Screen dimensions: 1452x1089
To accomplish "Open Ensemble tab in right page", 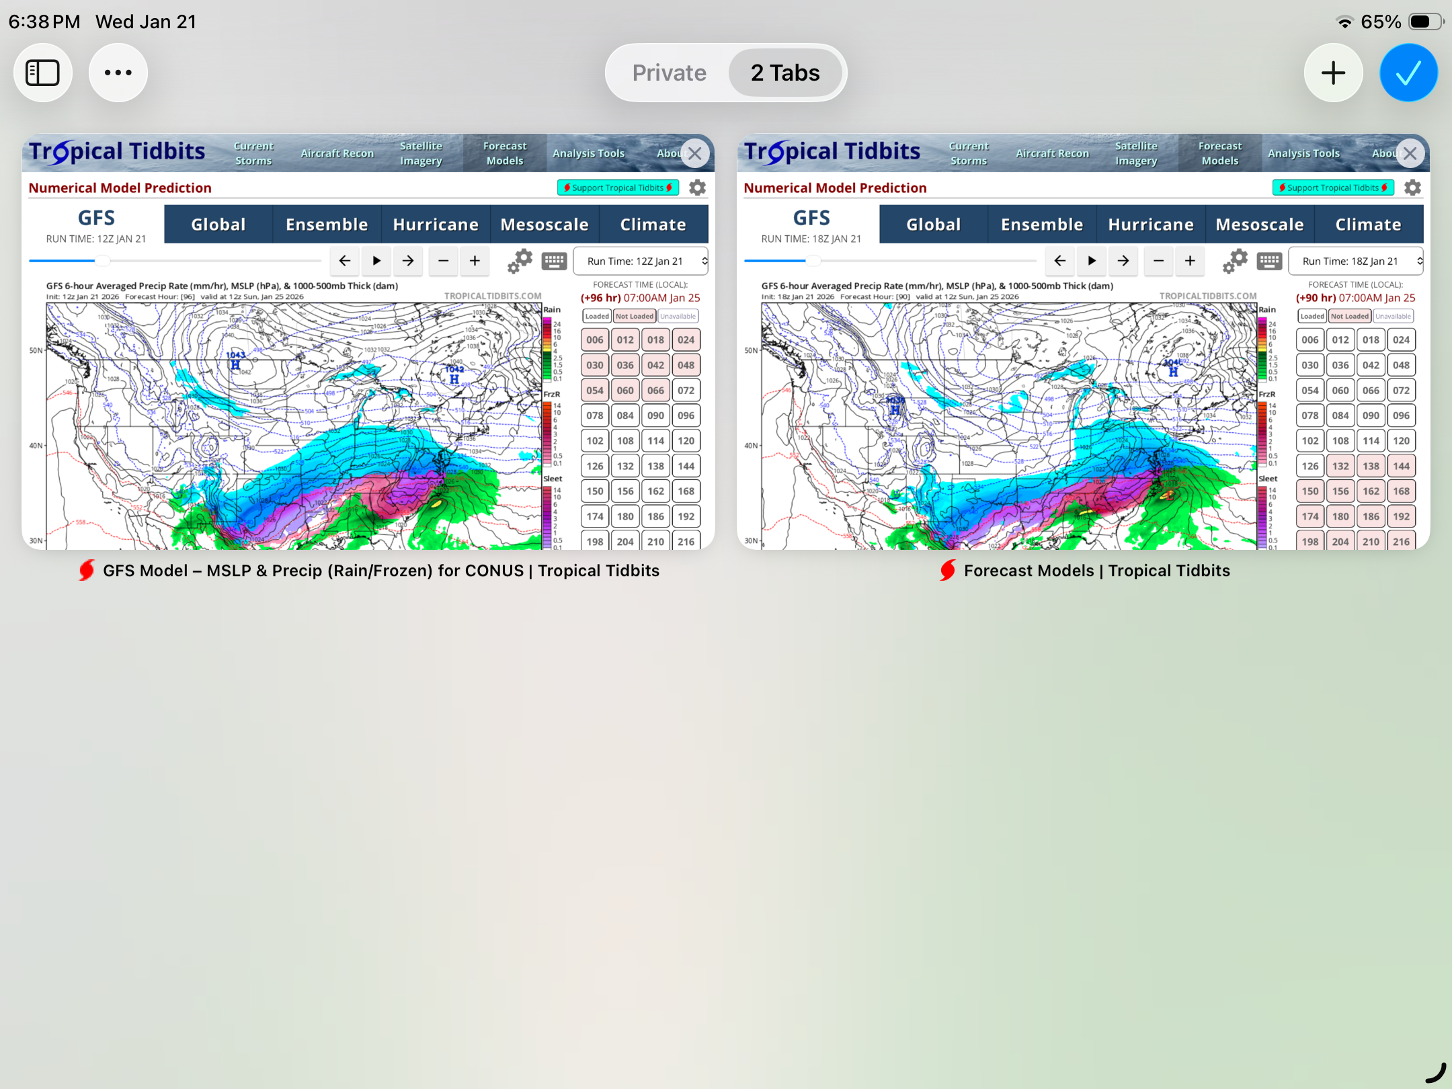I will [1042, 225].
